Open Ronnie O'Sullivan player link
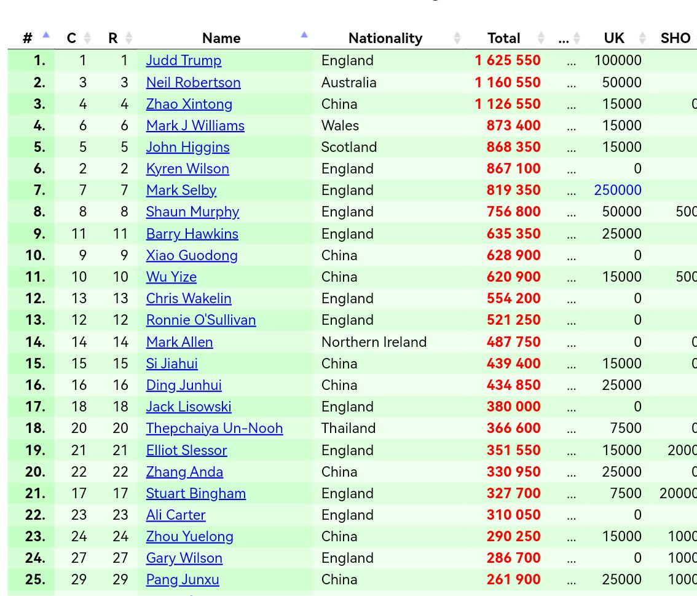Screen dimensions: 697x596 [201, 320]
